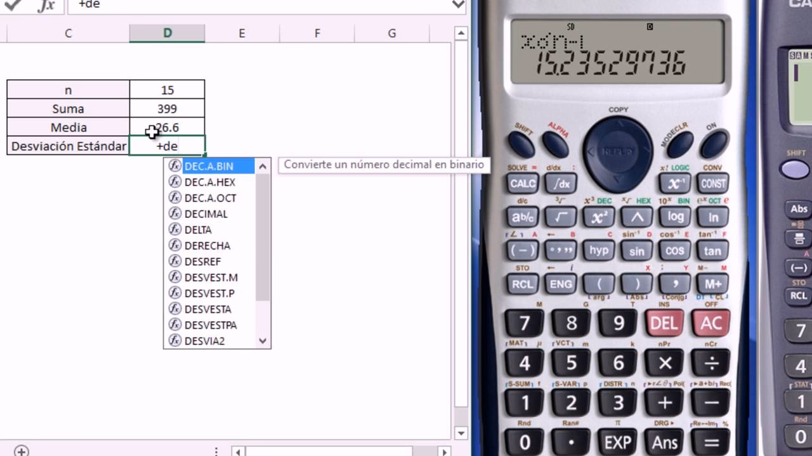Image resolution: width=812 pixels, height=456 pixels.
Task: Click the calculator red AC key
Action: 711,324
